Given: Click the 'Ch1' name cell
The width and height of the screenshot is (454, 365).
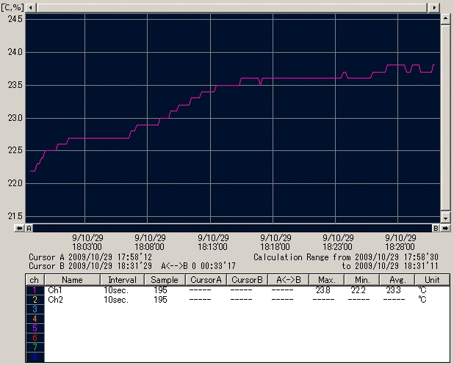Looking at the screenshot, I should pos(55,290).
